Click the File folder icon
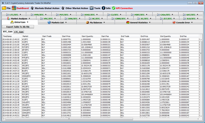The height and width of the screenshot is (123, 205). [x=4, y=8]
